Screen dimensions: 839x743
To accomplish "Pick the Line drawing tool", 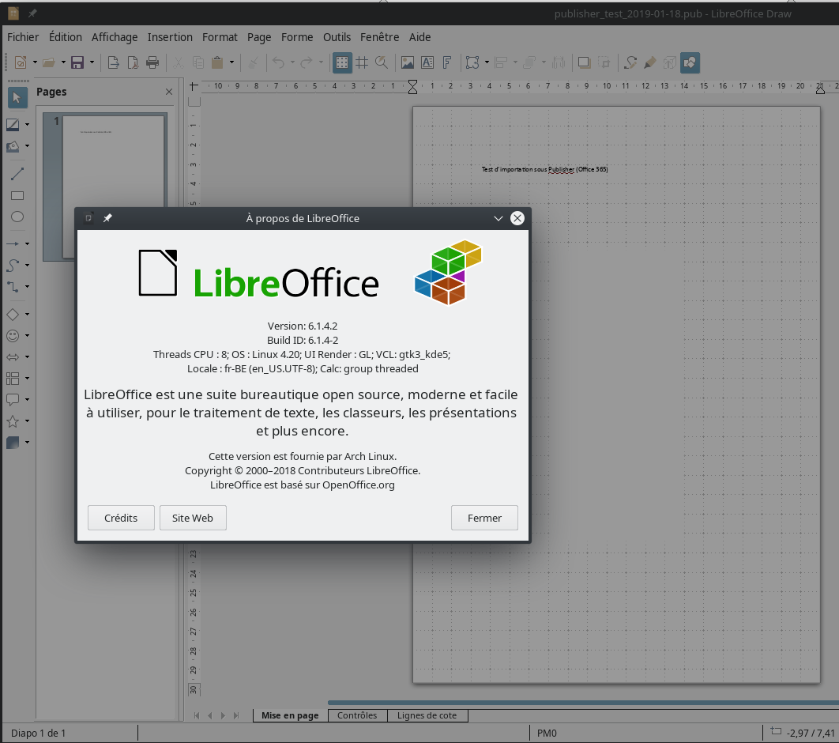I will [17, 174].
